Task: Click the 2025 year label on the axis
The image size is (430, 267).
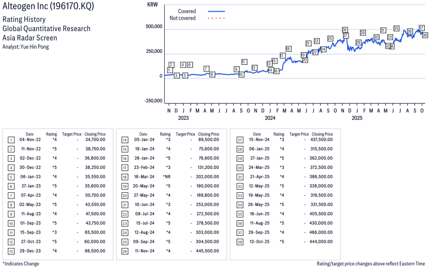Action: [357, 118]
